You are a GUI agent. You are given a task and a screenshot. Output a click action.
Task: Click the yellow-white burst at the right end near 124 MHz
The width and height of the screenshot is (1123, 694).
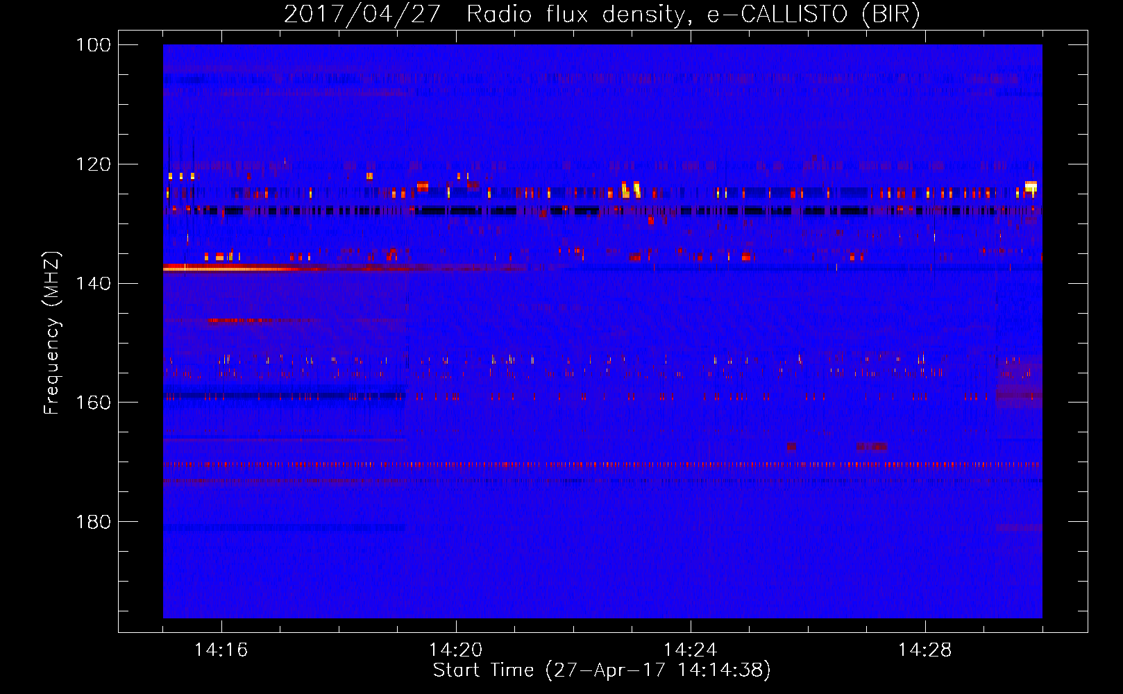pos(1031,186)
